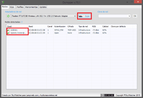Sort by RSSi column header
The height and width of the screenshot is (98, 143).
pyautogui.click(x=96, y=26)
